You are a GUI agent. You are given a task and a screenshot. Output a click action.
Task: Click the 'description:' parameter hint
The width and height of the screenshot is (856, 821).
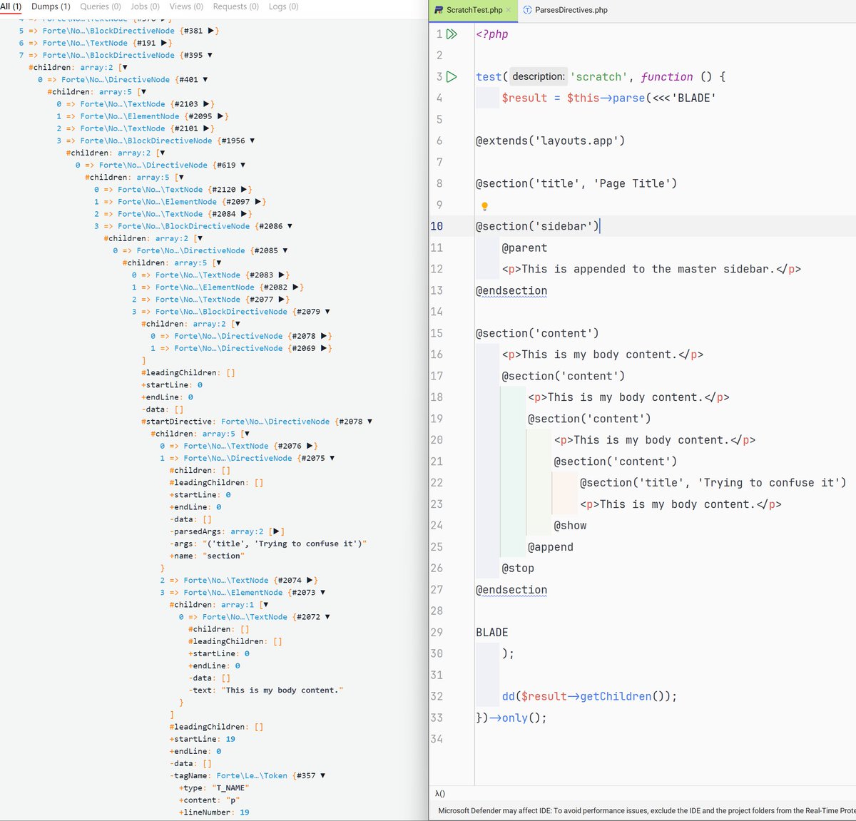[x=539, y=76]
